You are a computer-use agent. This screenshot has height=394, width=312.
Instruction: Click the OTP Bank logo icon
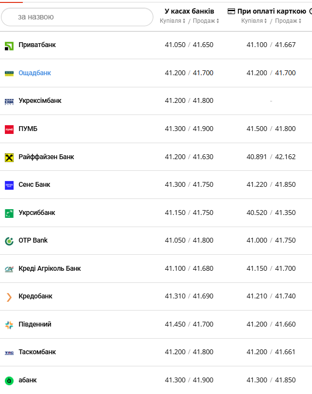pos(9,241)
